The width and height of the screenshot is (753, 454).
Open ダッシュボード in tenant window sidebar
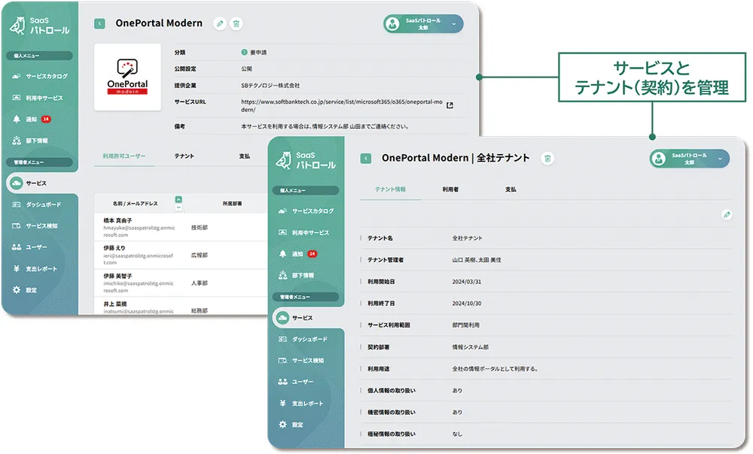coord(303,339)
